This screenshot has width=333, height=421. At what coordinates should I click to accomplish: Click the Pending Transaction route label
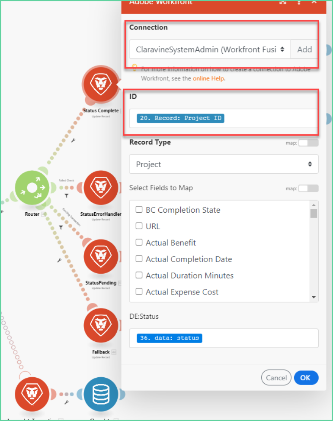71,217
